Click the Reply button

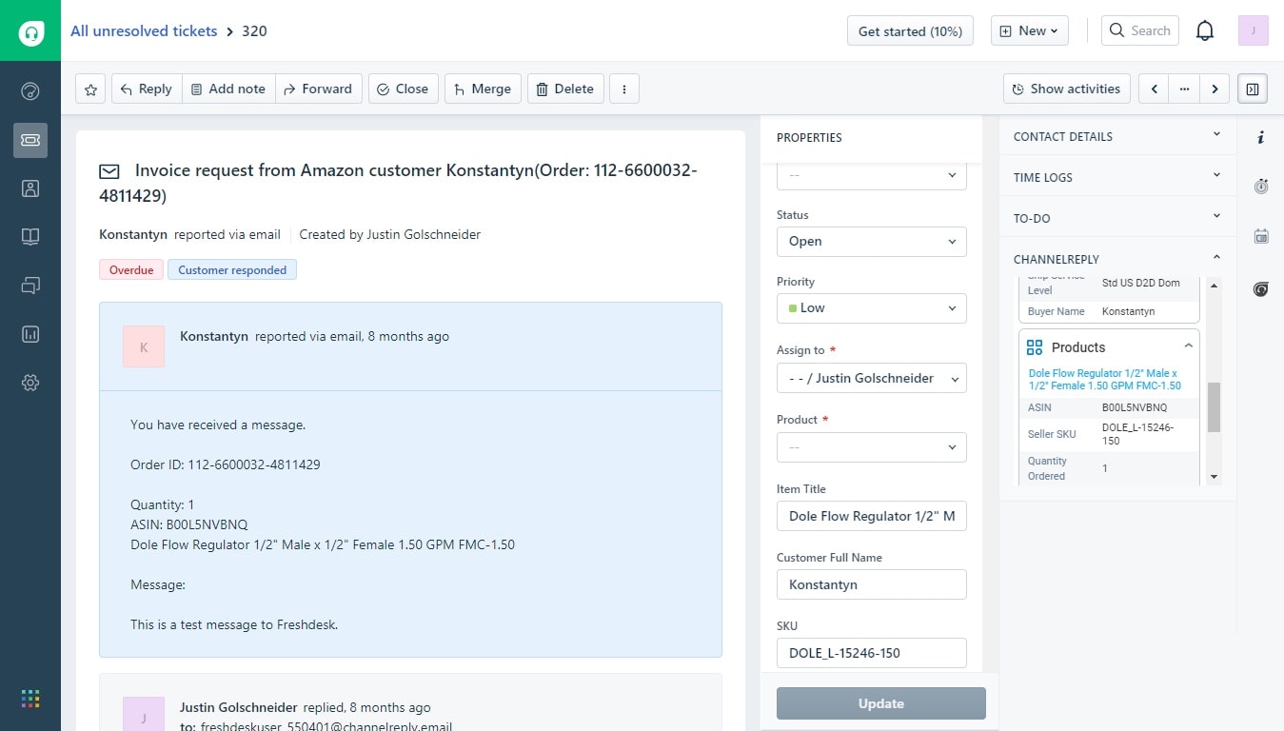pos(145,89)
